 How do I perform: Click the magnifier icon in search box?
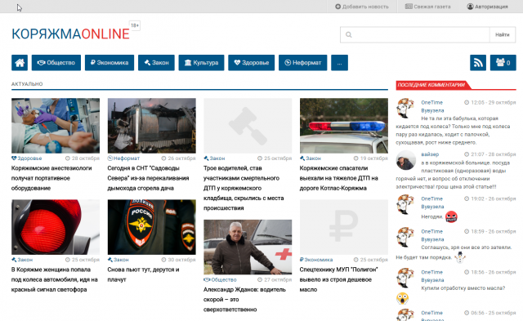[349, 34]
